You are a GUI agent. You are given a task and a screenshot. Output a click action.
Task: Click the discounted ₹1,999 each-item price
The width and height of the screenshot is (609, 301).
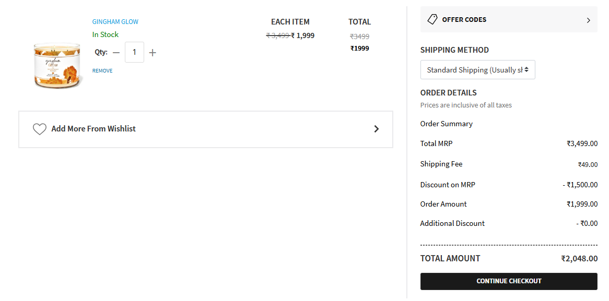coord(302,35)
